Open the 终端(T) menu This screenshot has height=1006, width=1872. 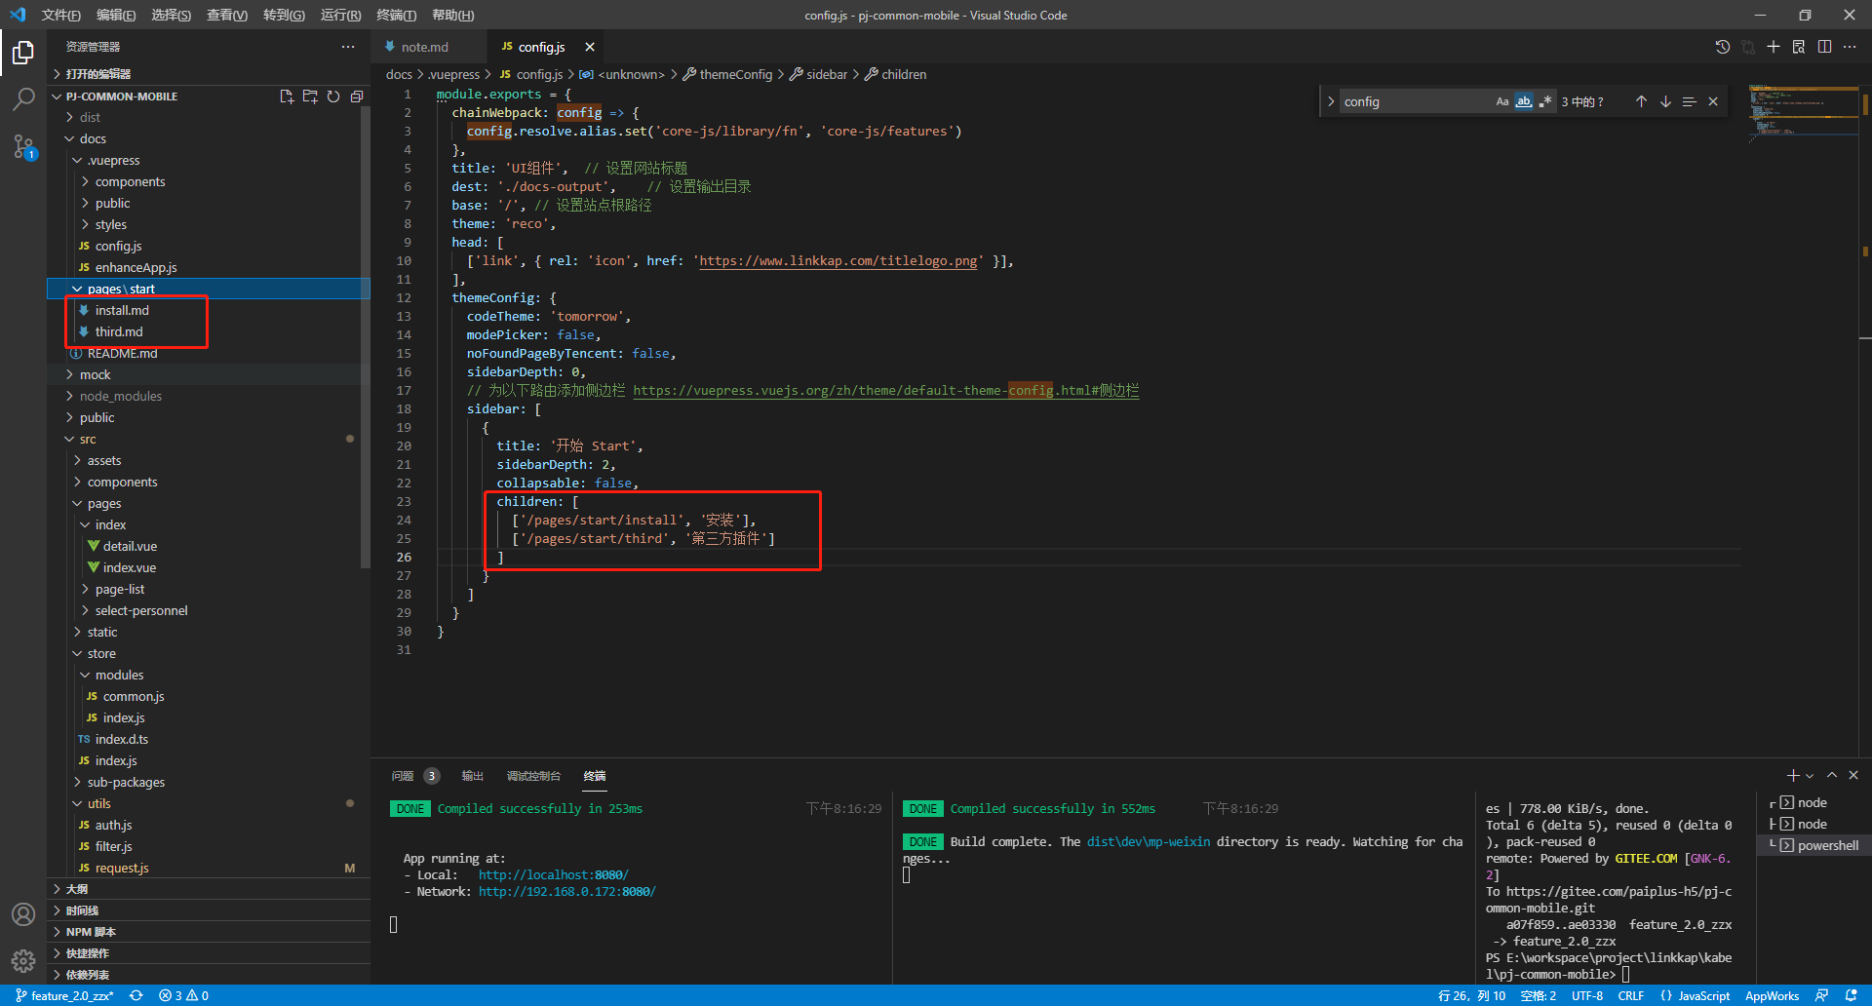(x=396, y=15)
